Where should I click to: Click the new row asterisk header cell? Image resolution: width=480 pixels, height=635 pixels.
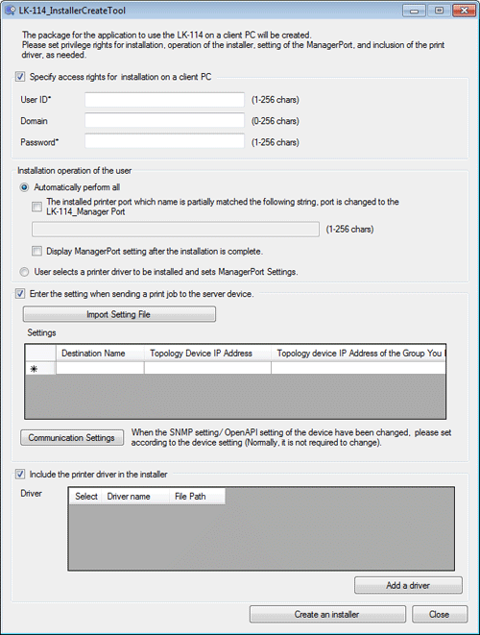pyautogui.click(x=40, y=369)
